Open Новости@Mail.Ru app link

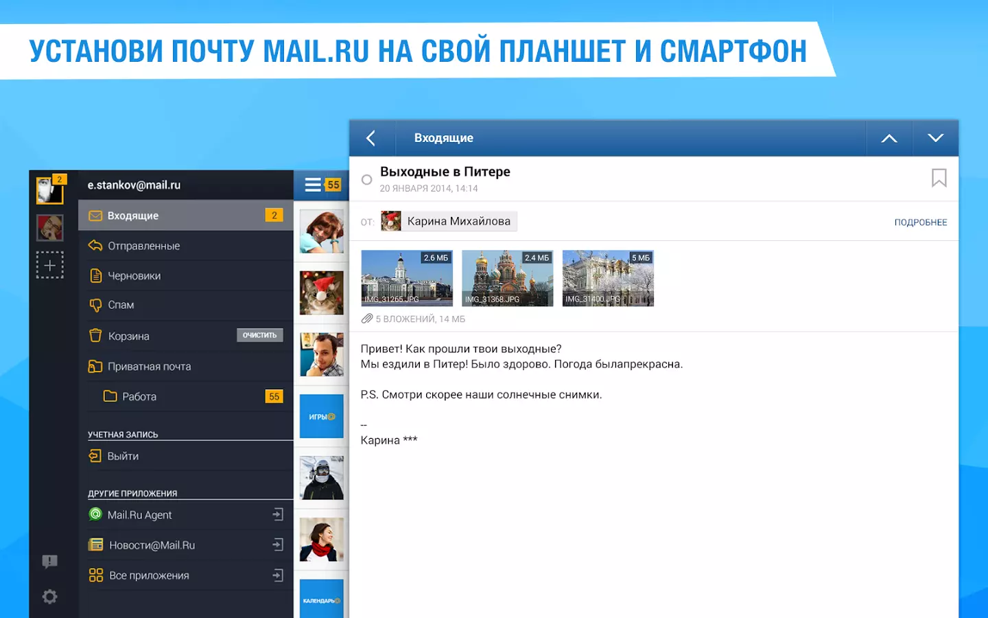[x=186, y=545]
